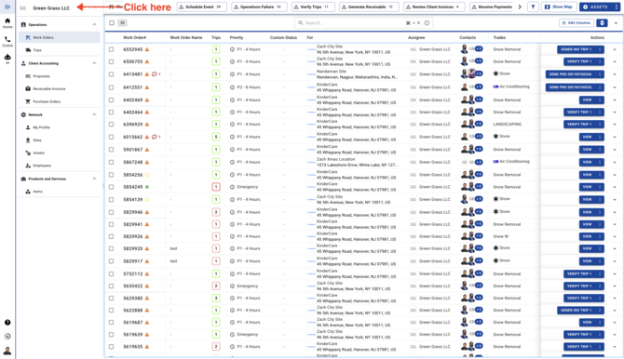Screen dimensions: 624x359
Task: Click the priority clock icon on order 6412551
Action: pyautogui.click(x=232, y=87)
